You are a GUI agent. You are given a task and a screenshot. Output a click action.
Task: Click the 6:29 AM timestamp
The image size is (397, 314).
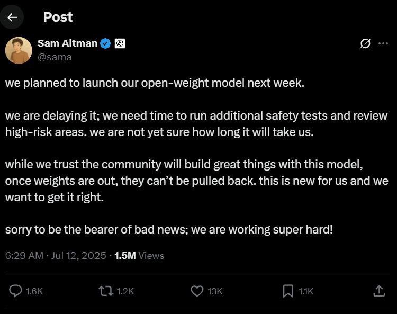24,256
